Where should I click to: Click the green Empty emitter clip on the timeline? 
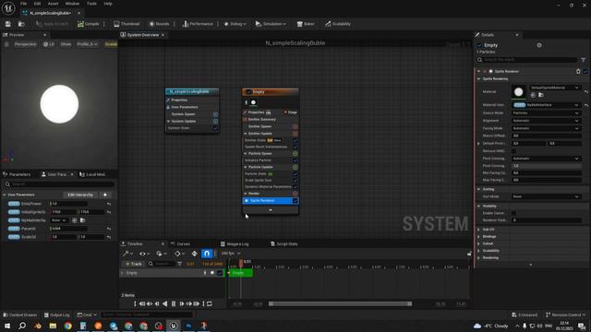(240, 273)
